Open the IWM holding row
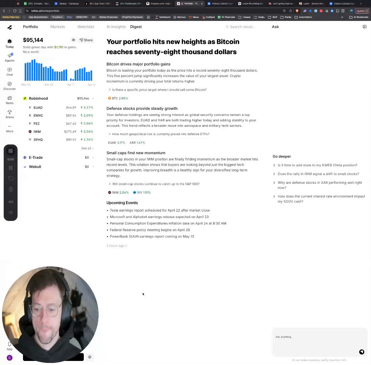 [61, 131]
